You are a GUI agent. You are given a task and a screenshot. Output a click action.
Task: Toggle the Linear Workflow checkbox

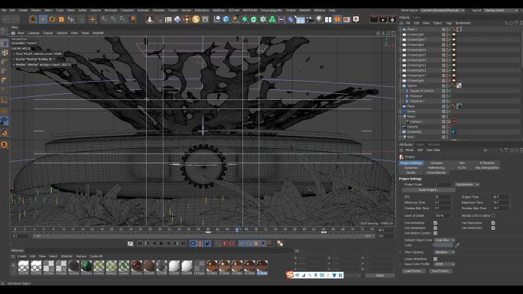(435, 259)
